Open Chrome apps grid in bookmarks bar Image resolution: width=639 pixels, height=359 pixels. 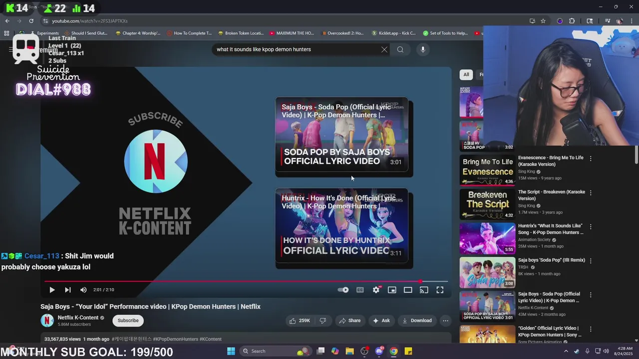[x=6, y=33]
